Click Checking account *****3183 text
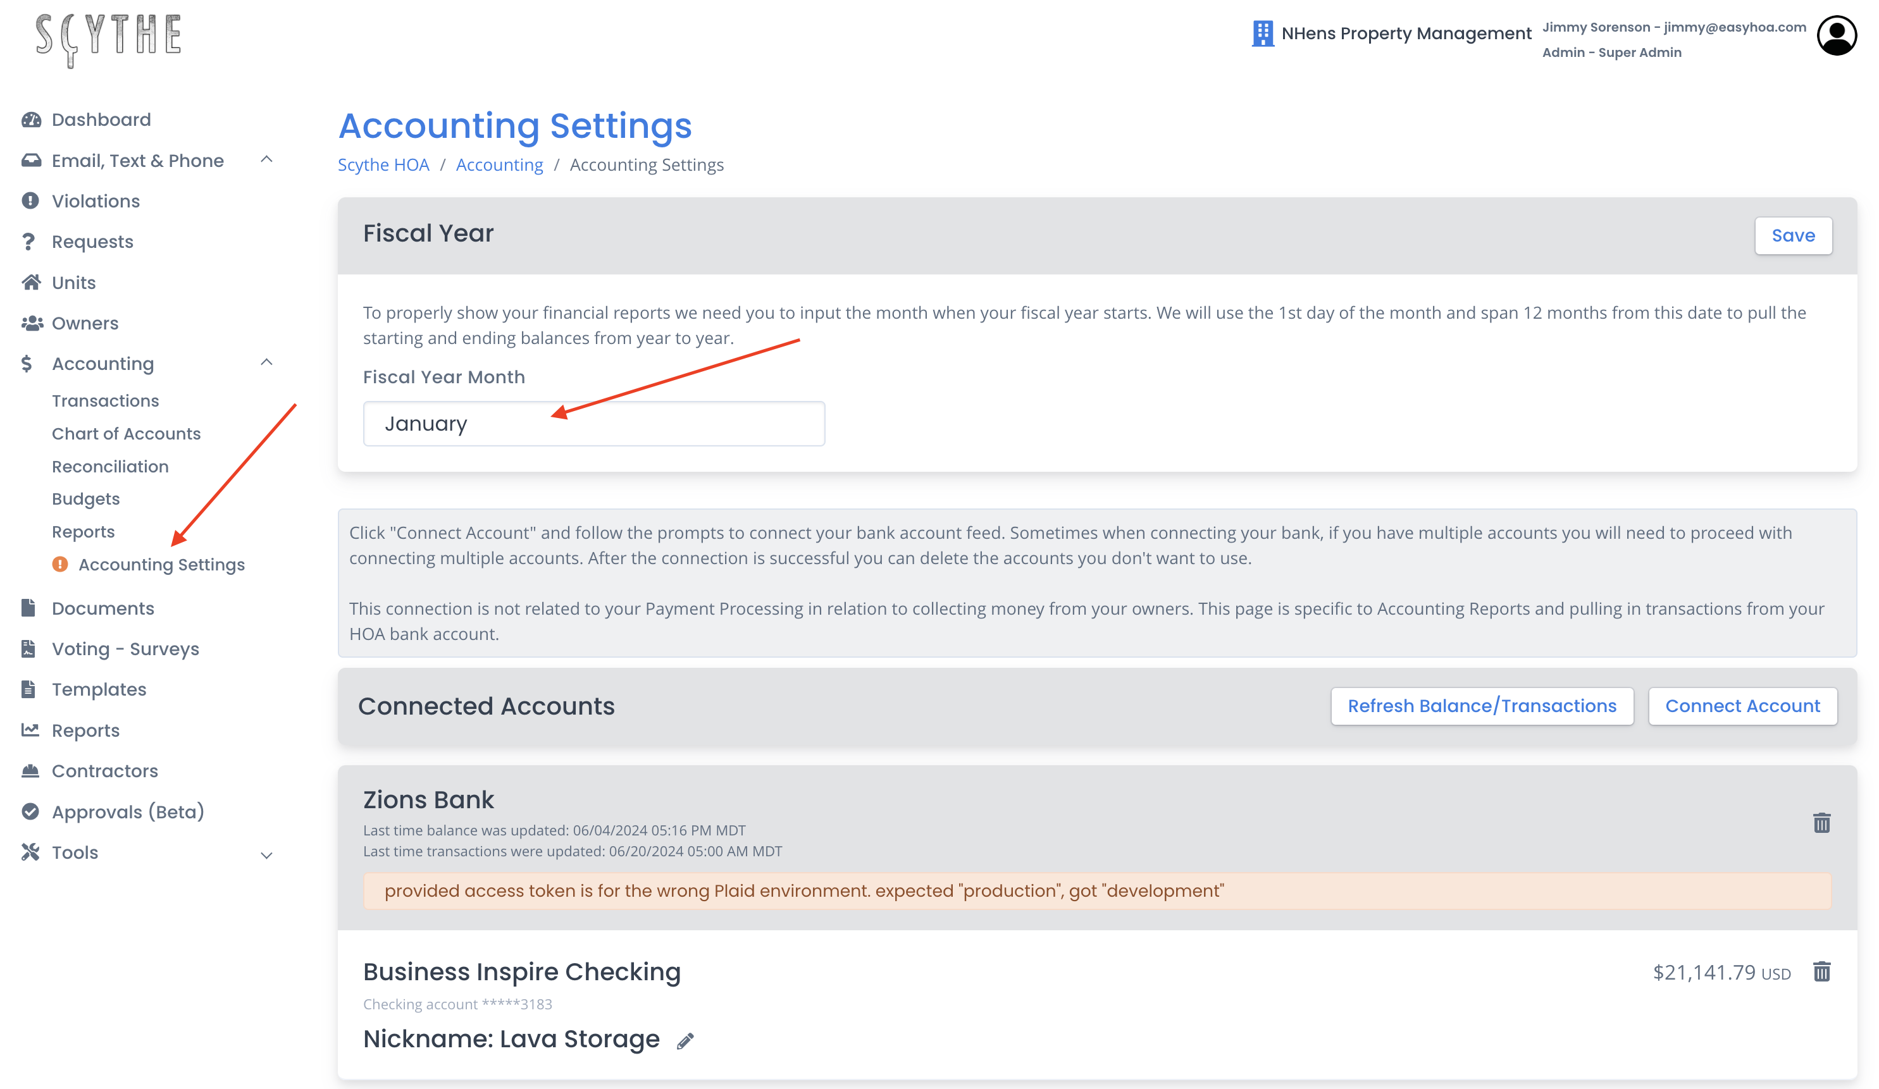Image resolution: width=1879 pixels, height=1089 pixels. point(457,1004)
